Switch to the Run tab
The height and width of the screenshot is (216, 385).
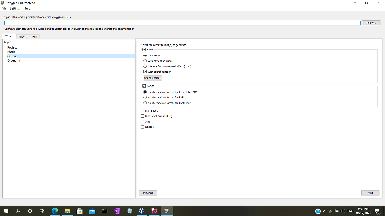click(35, 36)
